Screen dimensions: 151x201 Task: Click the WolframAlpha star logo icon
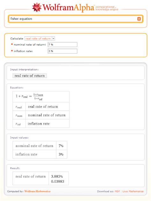pyautogui.click(x=37, y=7)
